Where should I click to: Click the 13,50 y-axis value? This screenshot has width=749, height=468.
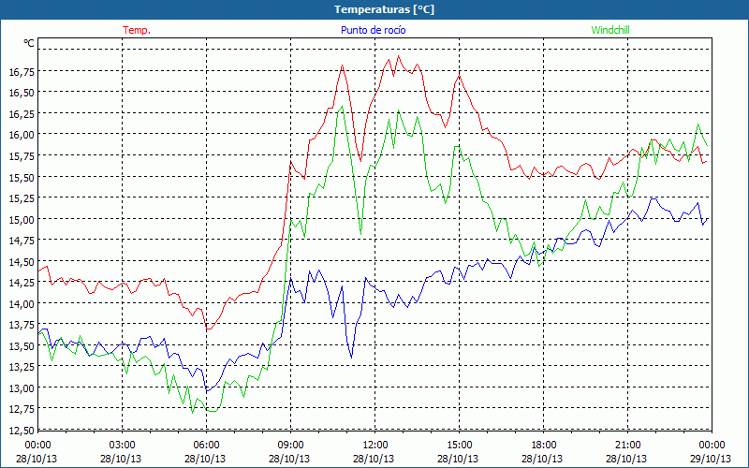(22, 346)
